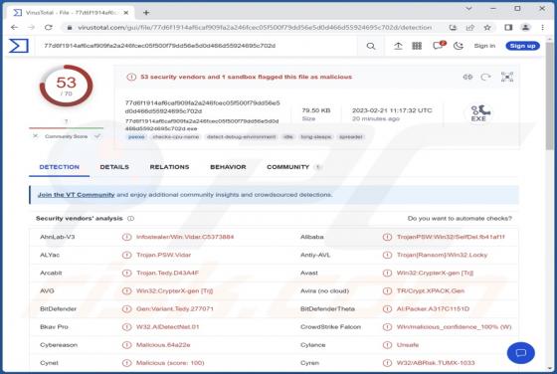Switch to the BEHAVIOR tab
This screenshot has height=374, width=557.
click(228, 167)
